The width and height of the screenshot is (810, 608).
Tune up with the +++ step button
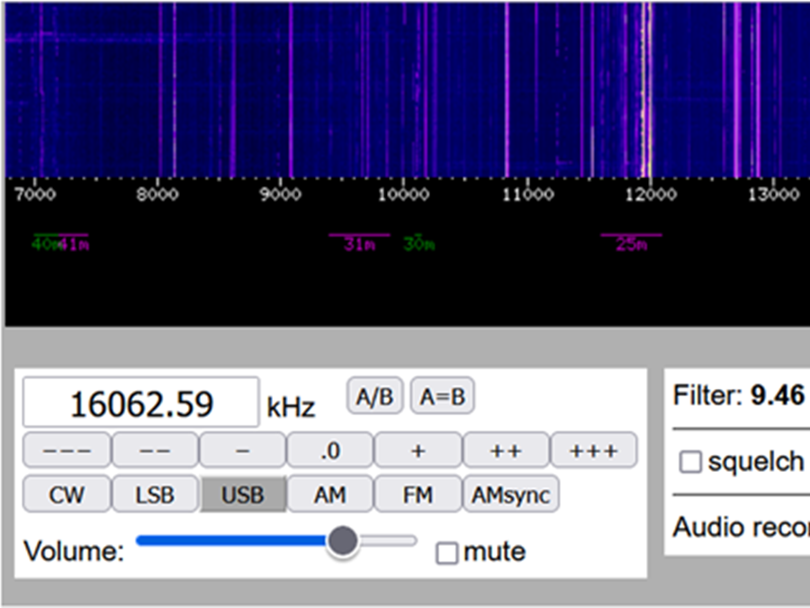594,449
